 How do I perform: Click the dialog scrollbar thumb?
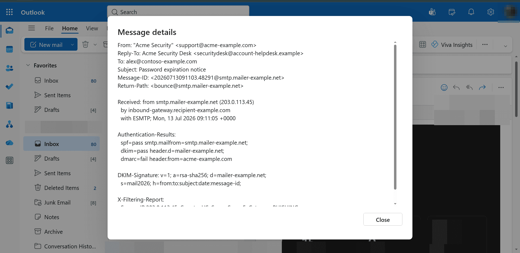click(x=395, y=117)
